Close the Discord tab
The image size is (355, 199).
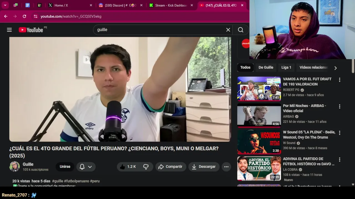coord(141,5)
